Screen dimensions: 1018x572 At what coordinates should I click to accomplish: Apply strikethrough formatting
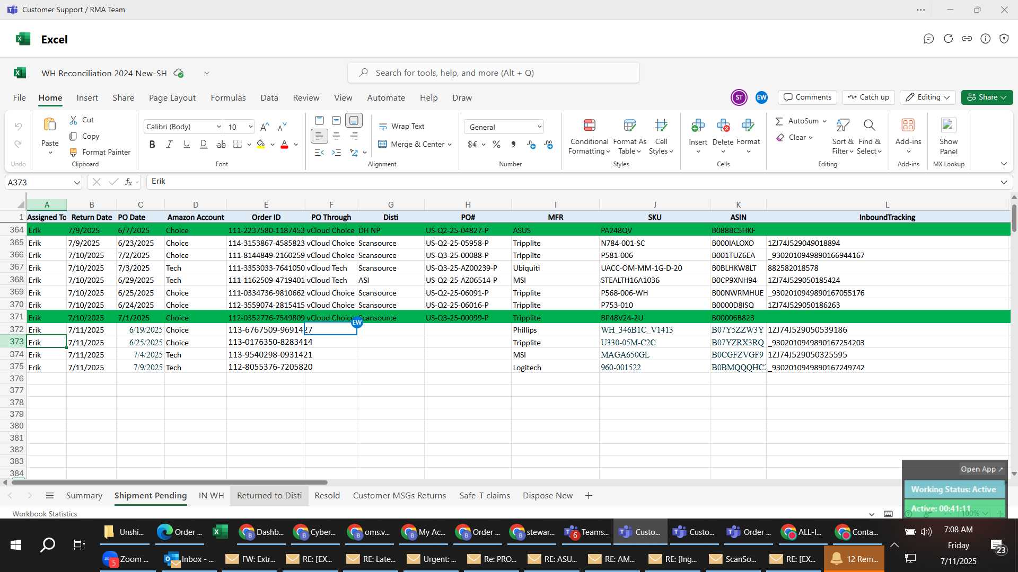tap(221, 144)
